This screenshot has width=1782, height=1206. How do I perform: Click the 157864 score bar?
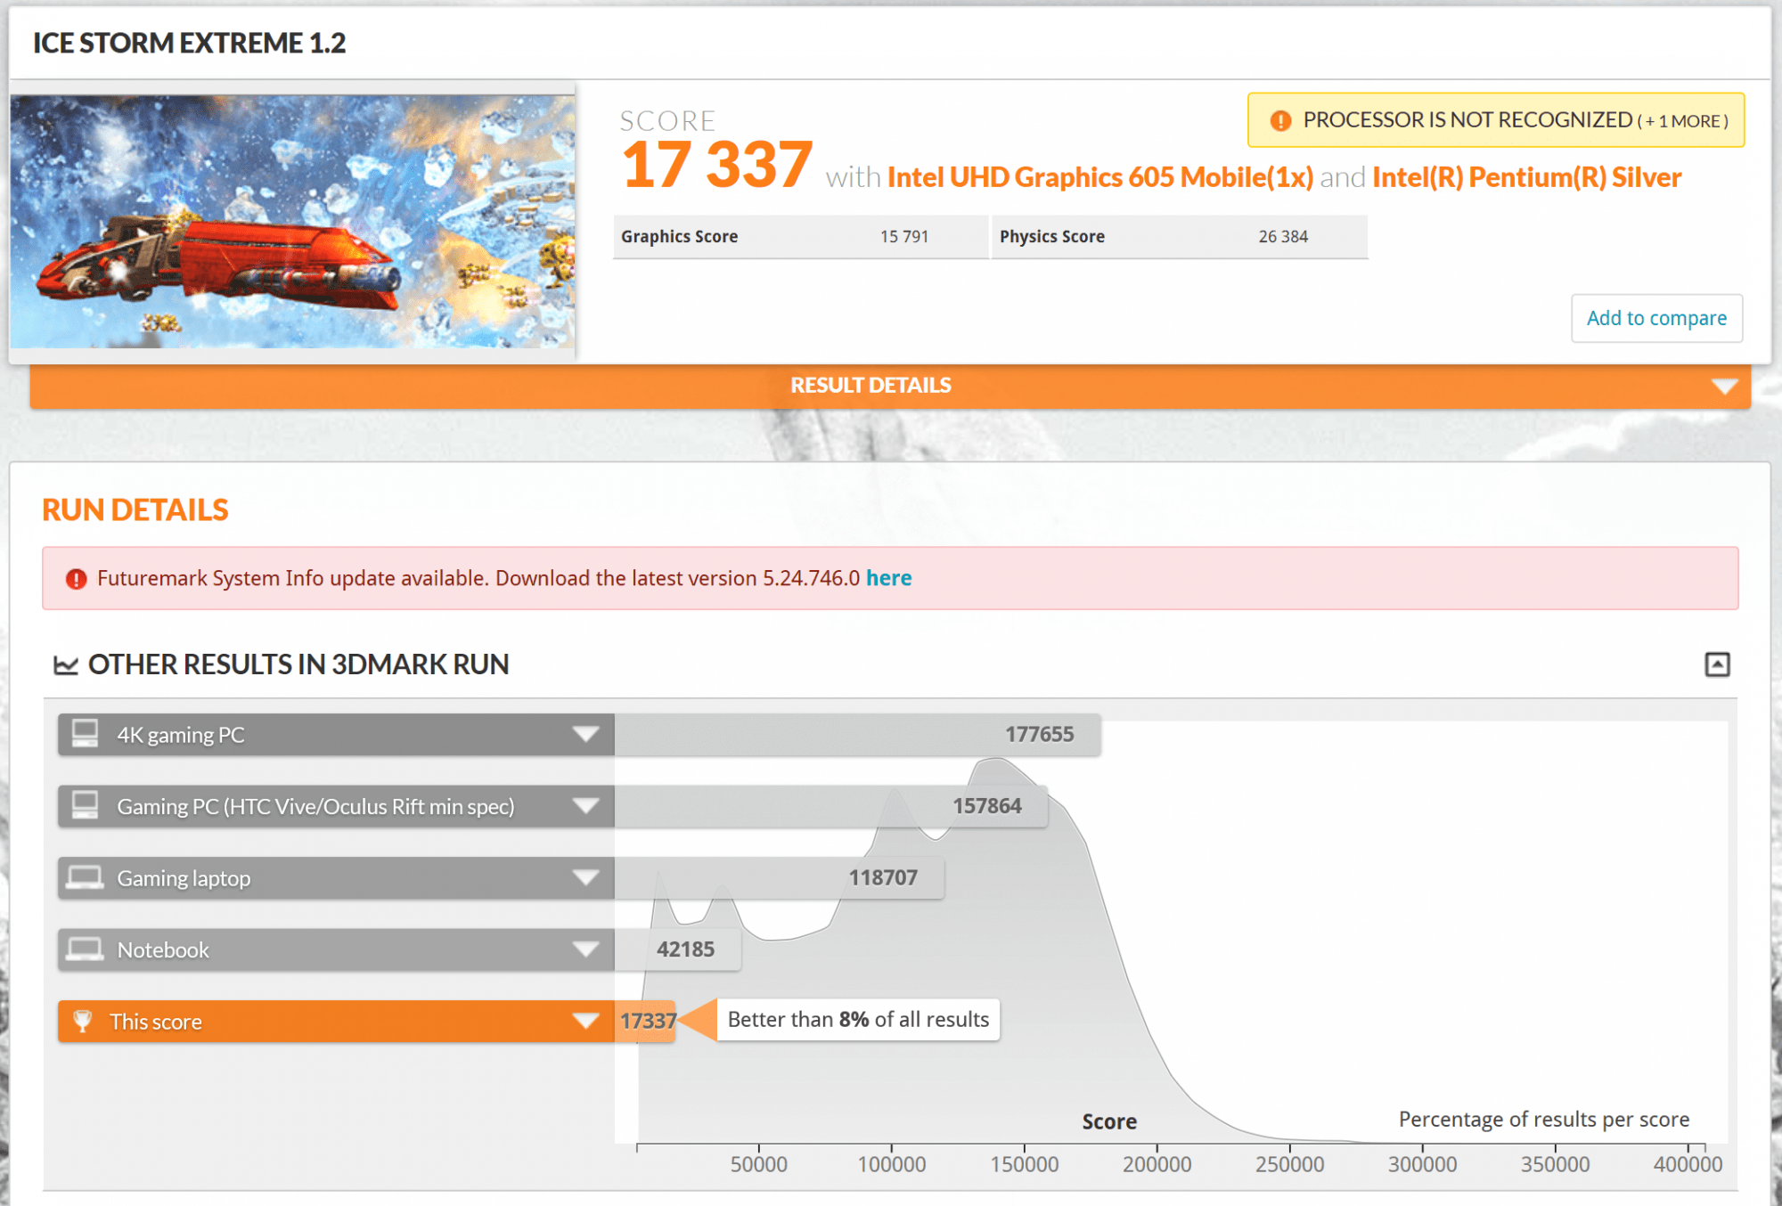830,806
